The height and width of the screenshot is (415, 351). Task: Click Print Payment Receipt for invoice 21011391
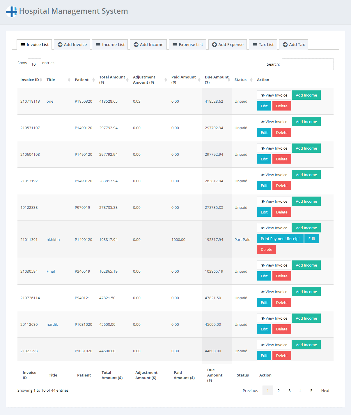click(280, 239)
